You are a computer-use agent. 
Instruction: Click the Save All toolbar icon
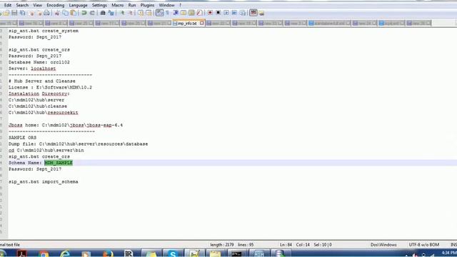tap(22, 13)
